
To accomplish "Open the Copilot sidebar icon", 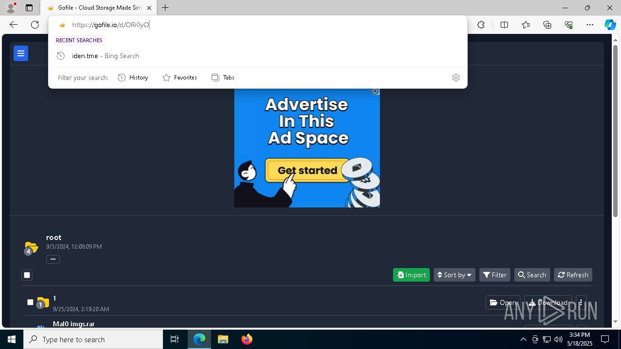I will pyautogui.click(x=610, y=25).
